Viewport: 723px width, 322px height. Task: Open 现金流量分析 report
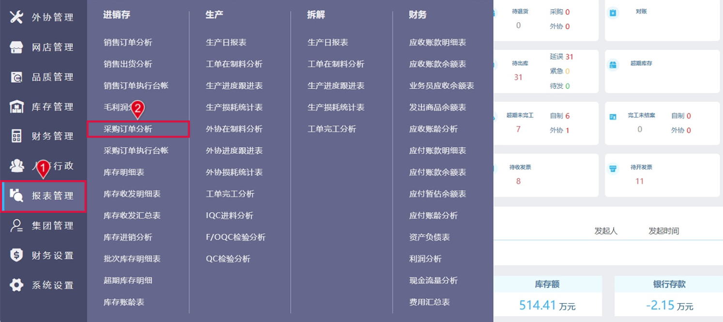[433, 280]
